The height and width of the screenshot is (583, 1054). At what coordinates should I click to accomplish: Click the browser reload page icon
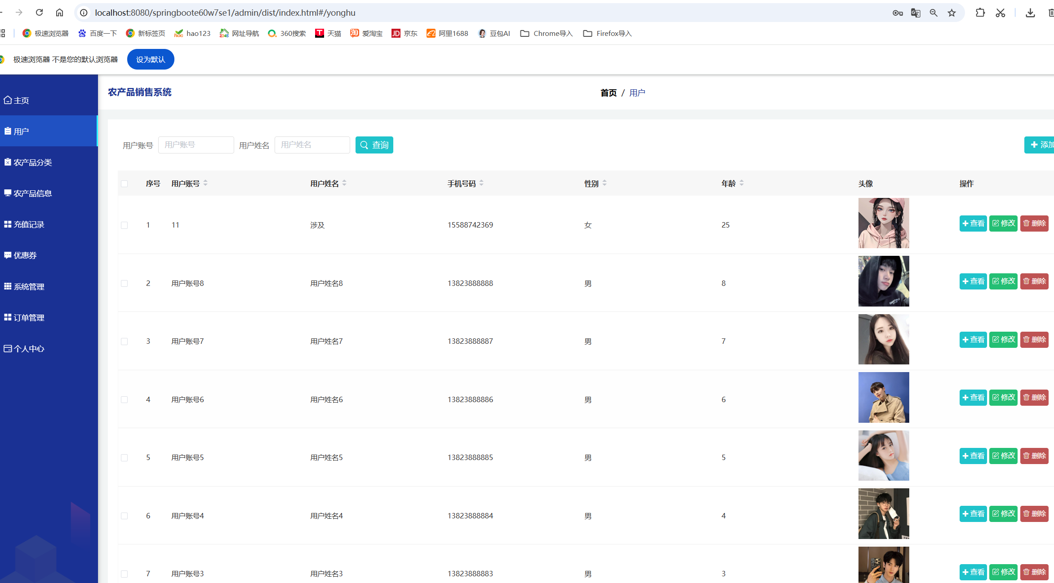click(39, 13)
